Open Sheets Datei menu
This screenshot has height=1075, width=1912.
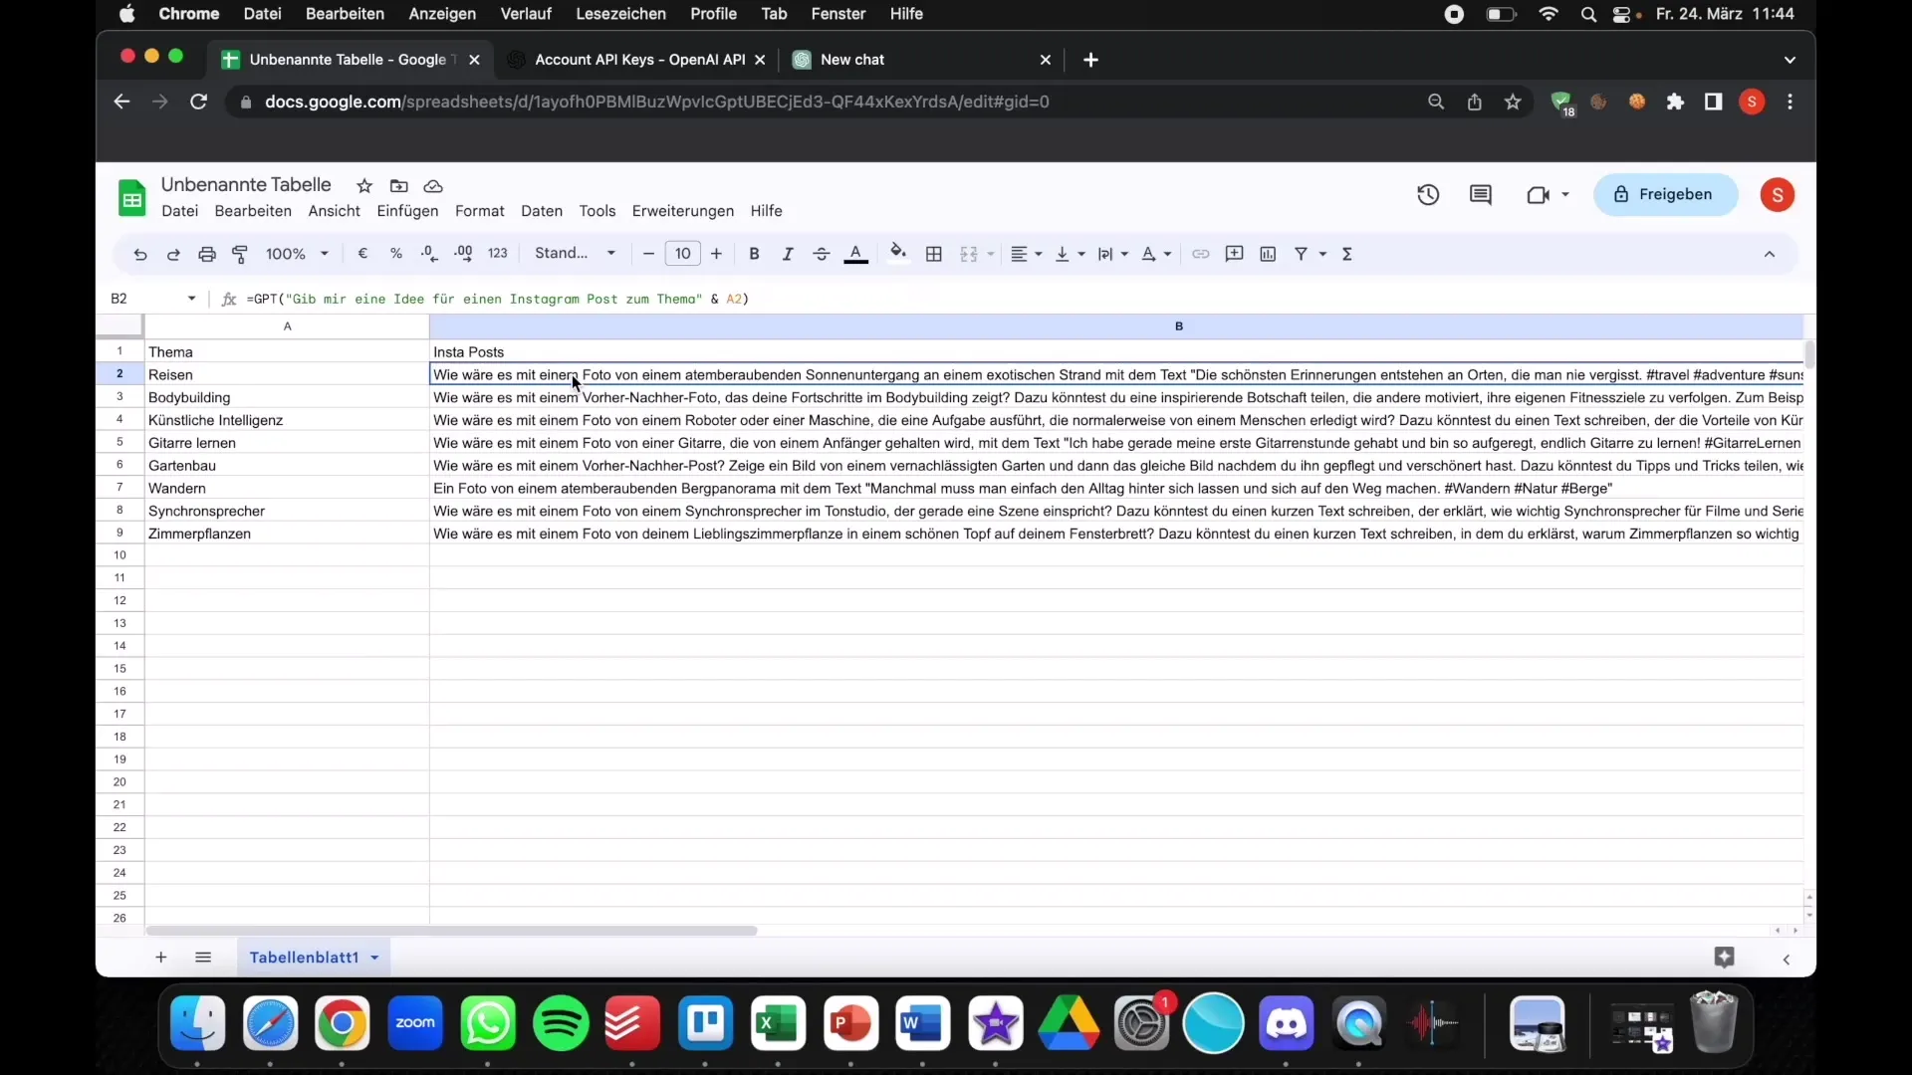(180, 211)
